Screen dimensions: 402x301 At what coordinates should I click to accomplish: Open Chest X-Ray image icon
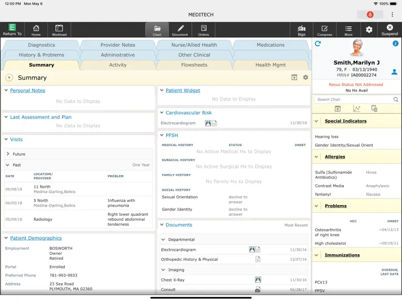(x=258, y=280)
